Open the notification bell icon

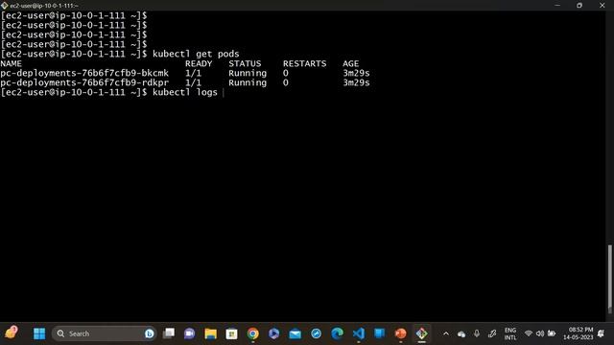coord(602,333)
